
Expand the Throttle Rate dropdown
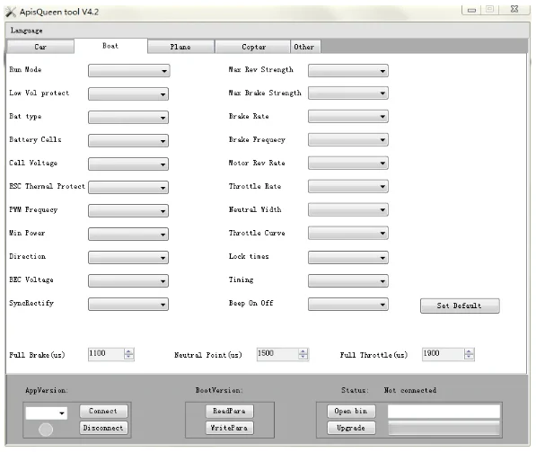pos(348,187)
